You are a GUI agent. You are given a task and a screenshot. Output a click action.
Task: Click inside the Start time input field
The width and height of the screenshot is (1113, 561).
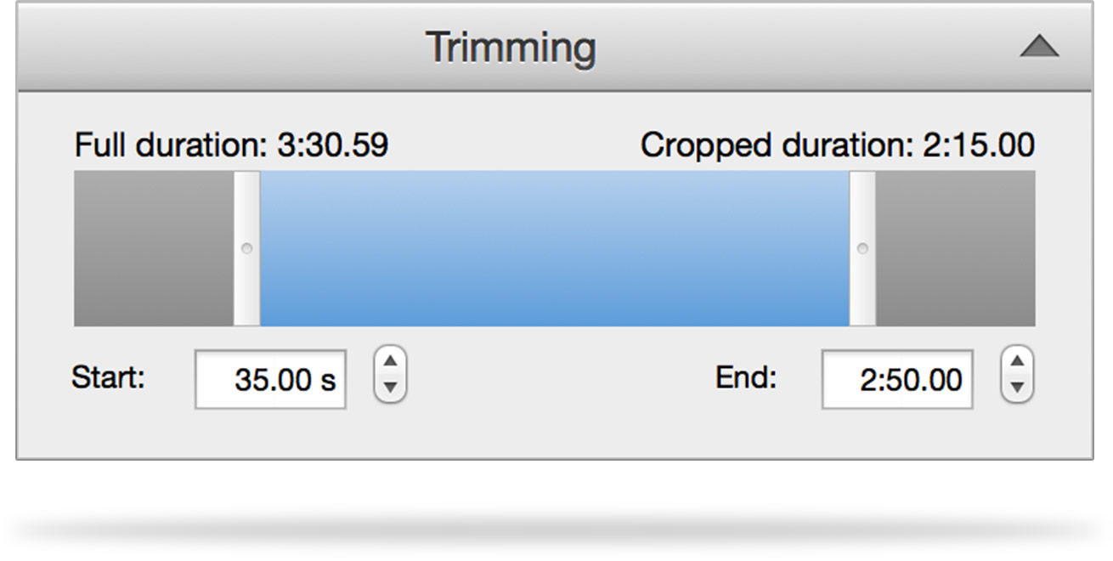pos(270,380)
